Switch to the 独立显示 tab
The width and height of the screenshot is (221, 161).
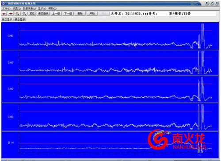7,19
